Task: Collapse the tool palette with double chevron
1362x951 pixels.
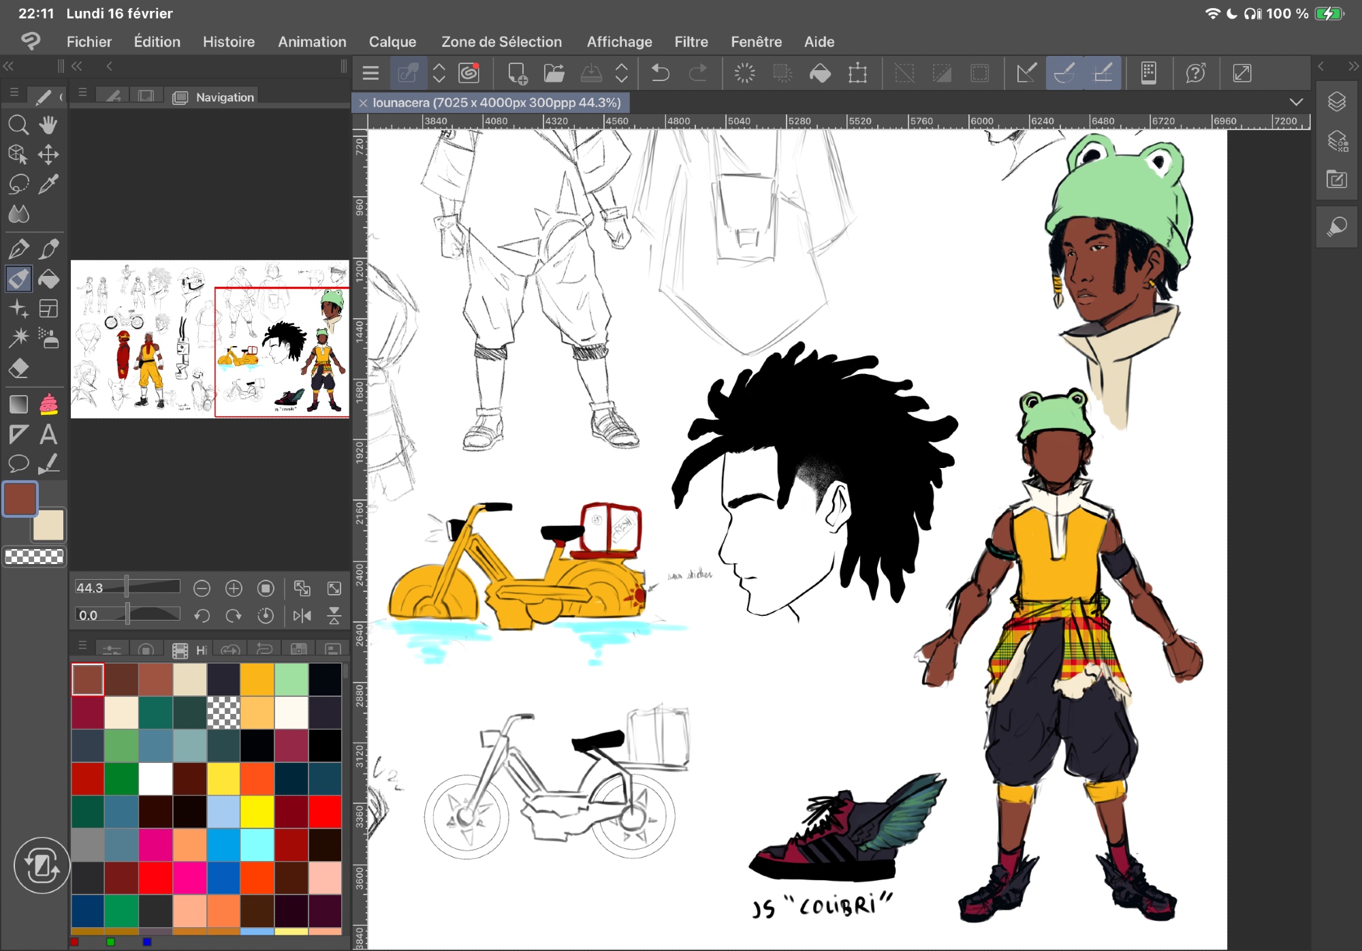Action: click(x=8, y=66)
